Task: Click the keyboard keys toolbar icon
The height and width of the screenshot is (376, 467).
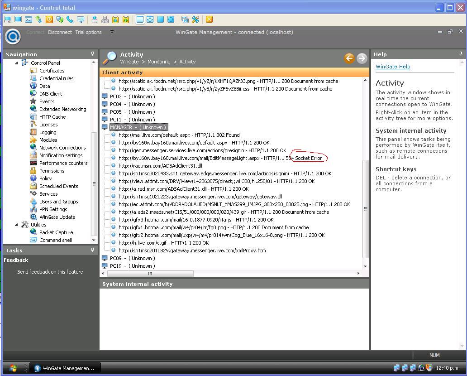Action: point(105,19)
